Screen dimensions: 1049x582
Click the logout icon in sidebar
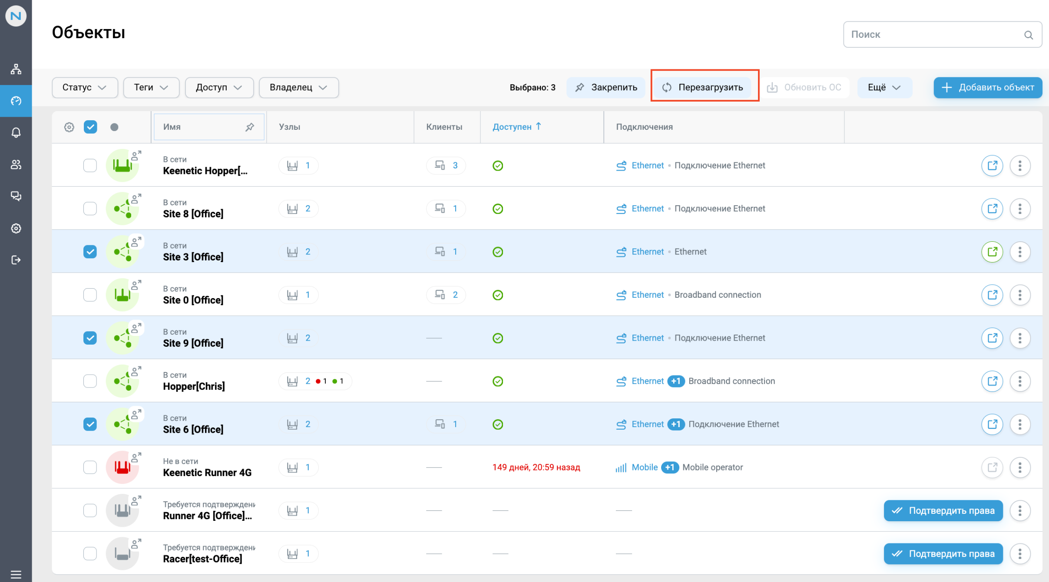(x=16, y=260)
